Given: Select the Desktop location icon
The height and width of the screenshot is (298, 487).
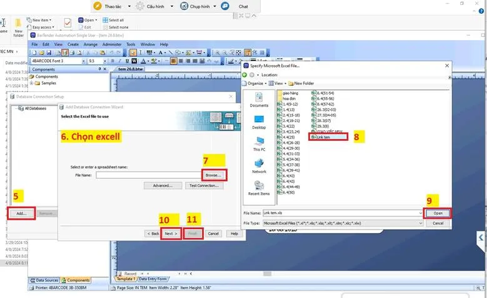Looking at the screenshot, I should 259,121.
